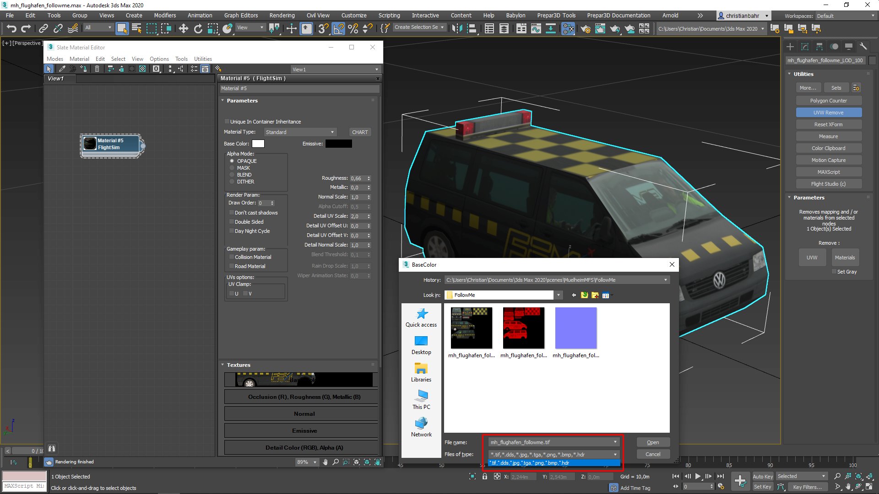
Task: Click the Pan tool hand in Slate editor
Action: 325,462
